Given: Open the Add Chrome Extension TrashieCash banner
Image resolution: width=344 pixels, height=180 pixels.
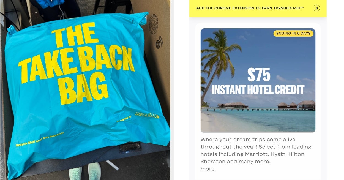Looking at the screenshot, I should pyautogui.click(x=258, y=8).
